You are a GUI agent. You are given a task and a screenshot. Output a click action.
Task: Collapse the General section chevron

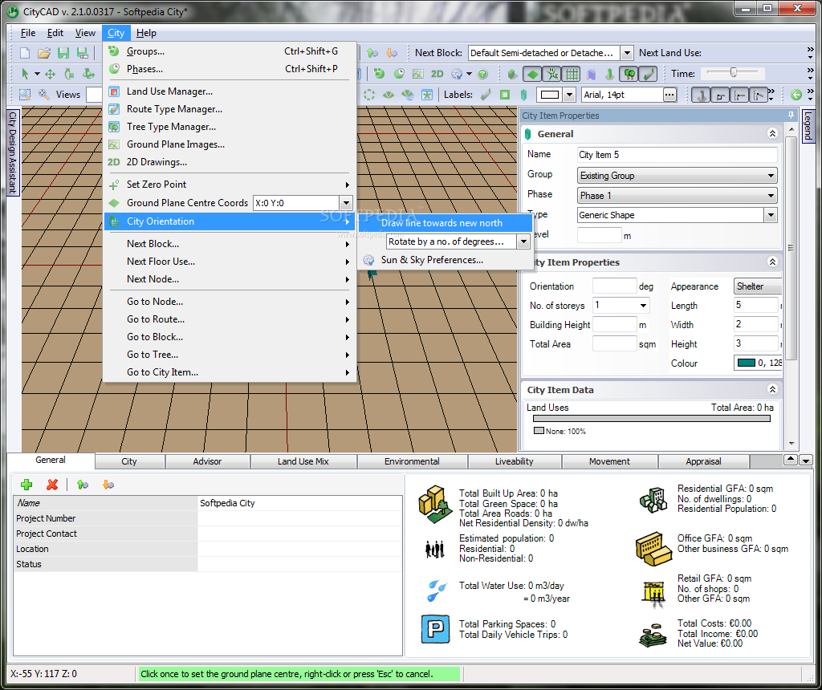tap(772, 134)
